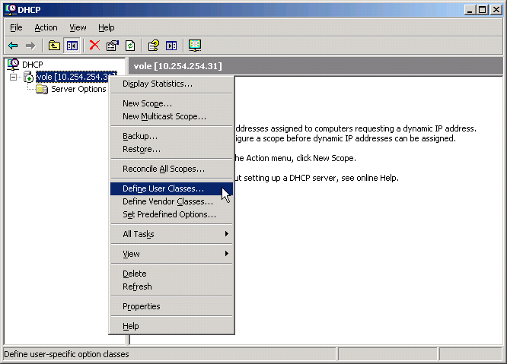Image resolution: width=507 pixels, height=364 pixels.
Task: Maximize the DHCP window
Action: click(x=482, y=10)
